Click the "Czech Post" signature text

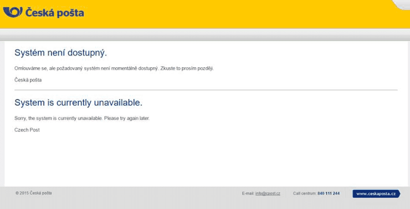pyautogui.click(x=27, y=130)
